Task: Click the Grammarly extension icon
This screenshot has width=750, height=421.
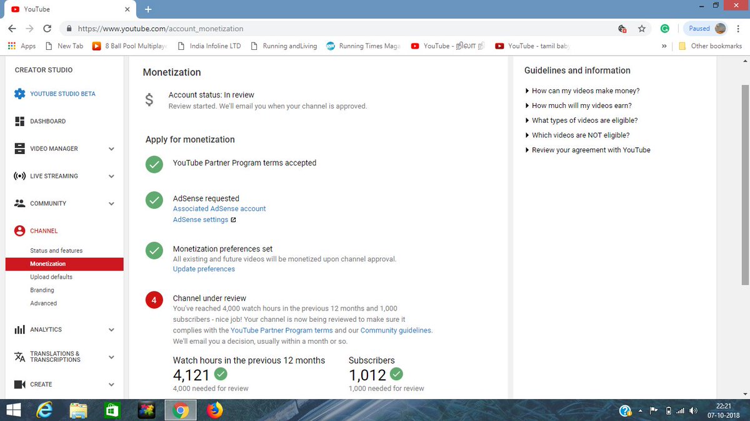Action: [665, 29]
